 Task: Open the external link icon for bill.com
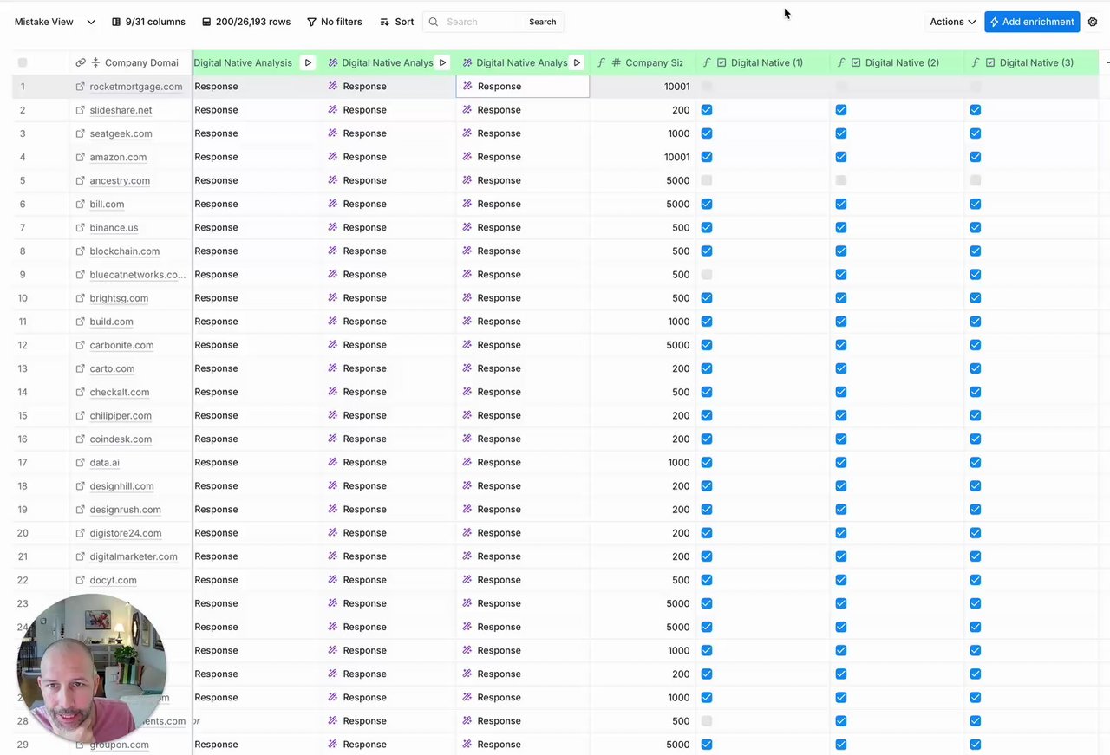click(x=81, y=204)
